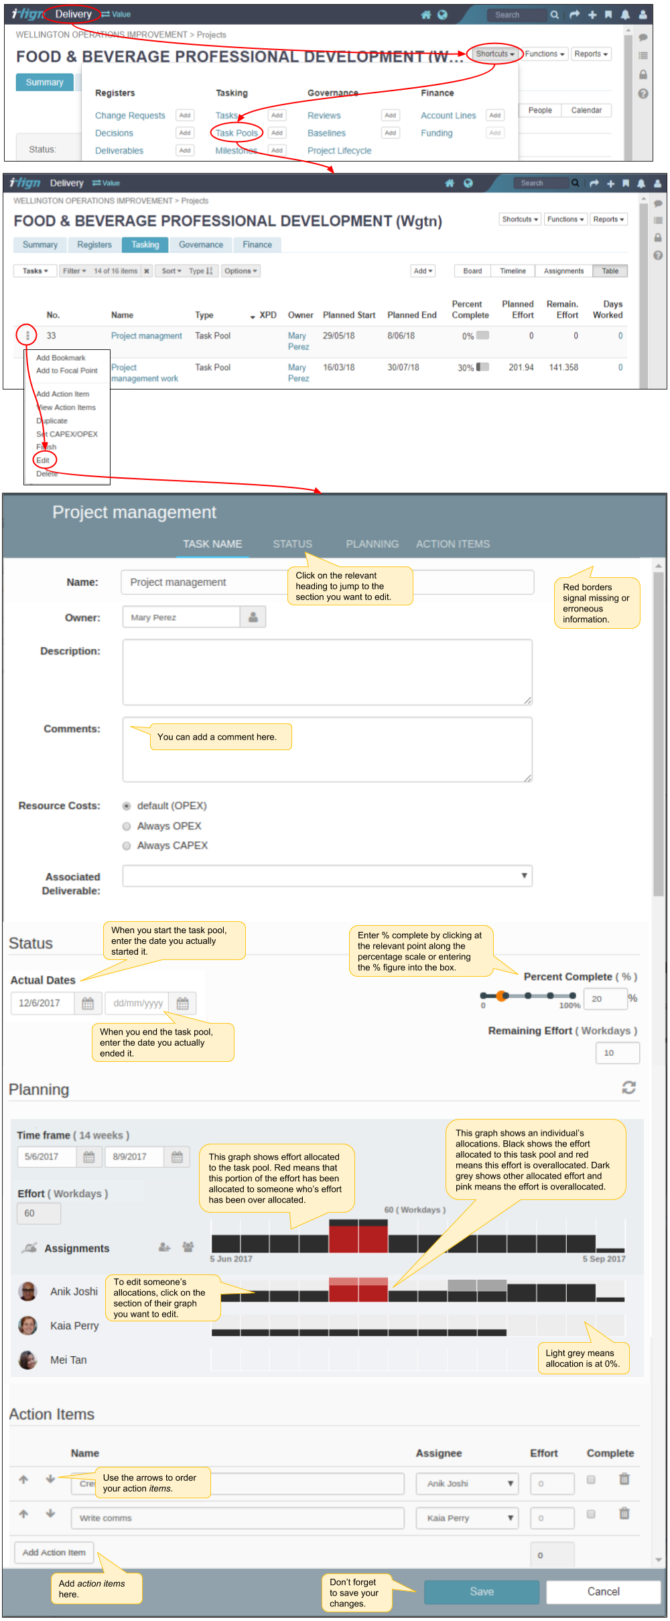Tick Complete checkbox for Write comms item
This screenshot has width=670, height=1621.
[x=591, y=1514]
